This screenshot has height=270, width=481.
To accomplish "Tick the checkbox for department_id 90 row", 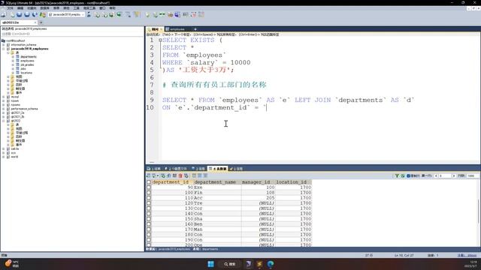I will [149, 187].
